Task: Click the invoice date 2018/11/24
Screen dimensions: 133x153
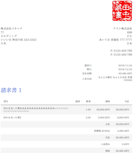Action: click(x=125, y=65)
